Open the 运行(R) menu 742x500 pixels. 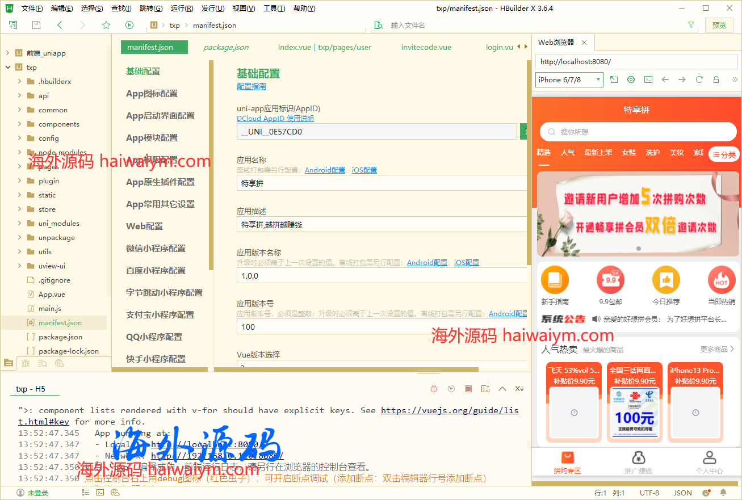[182, 9]
